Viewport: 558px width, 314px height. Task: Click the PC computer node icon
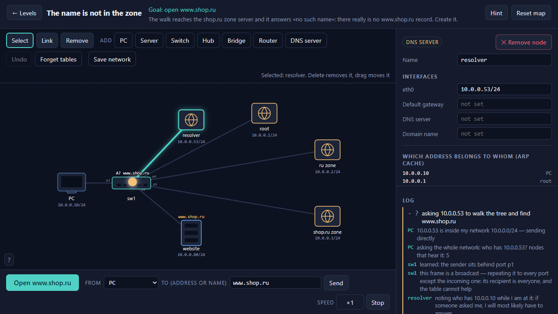click(71, 182)
